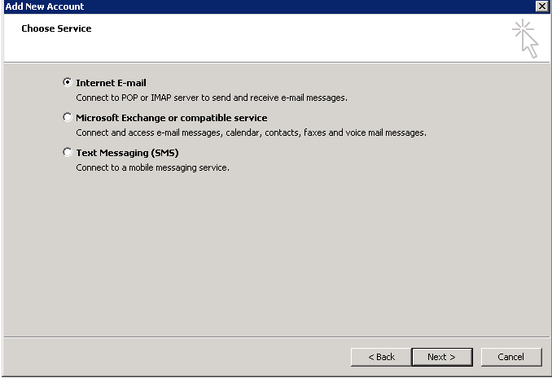The height and width of the screenshot is (378, 552).
Task: Click the 'Add New Account' title text
Action: pos(44,7)
